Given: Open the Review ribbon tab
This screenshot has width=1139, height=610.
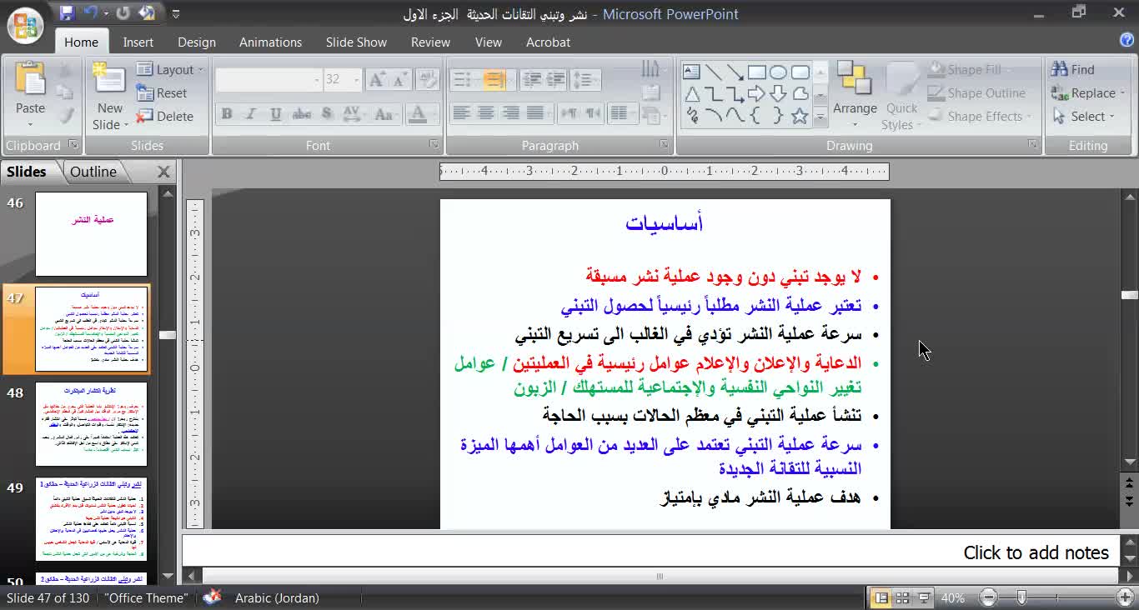Looking at the screenshot, I should (430, 42).
